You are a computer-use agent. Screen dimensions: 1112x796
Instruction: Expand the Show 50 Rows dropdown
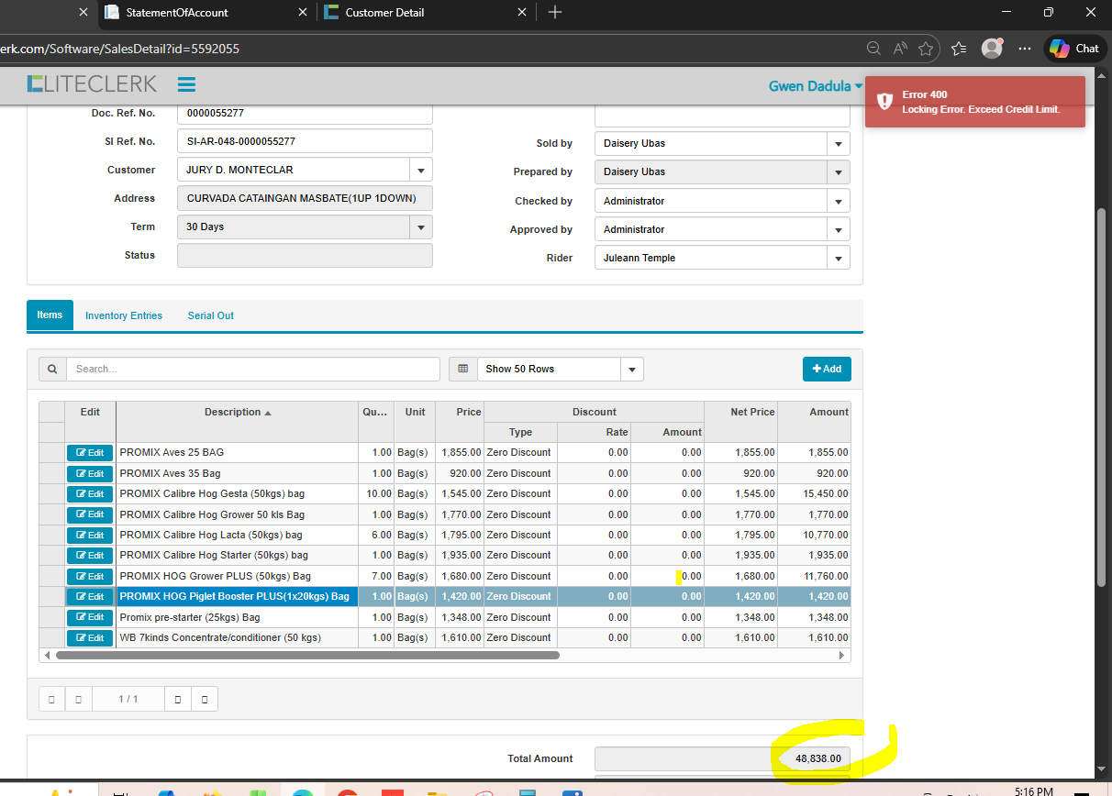click(631, 370)
